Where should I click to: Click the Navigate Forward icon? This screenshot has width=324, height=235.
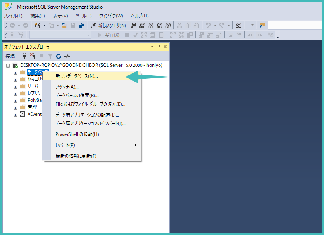25,25
